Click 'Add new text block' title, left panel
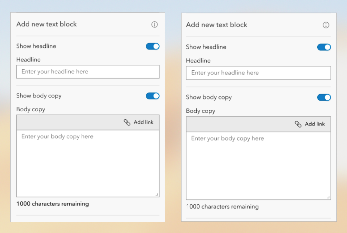The image size is (347, 233). (46, 24)
